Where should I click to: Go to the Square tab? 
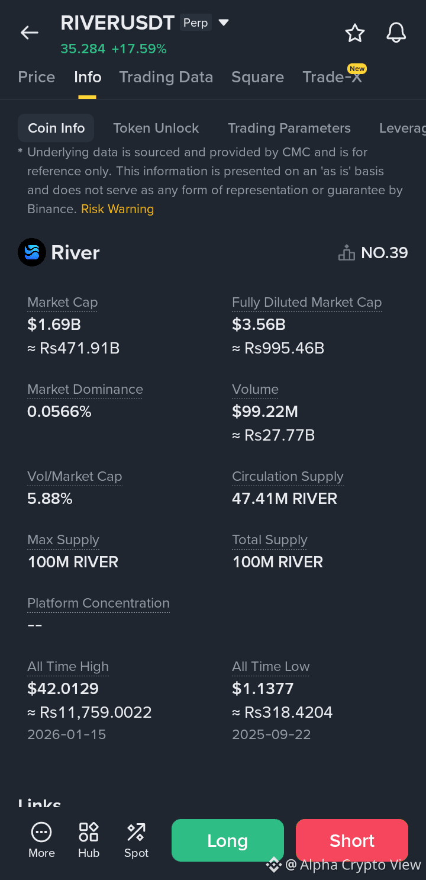(257, 77)
